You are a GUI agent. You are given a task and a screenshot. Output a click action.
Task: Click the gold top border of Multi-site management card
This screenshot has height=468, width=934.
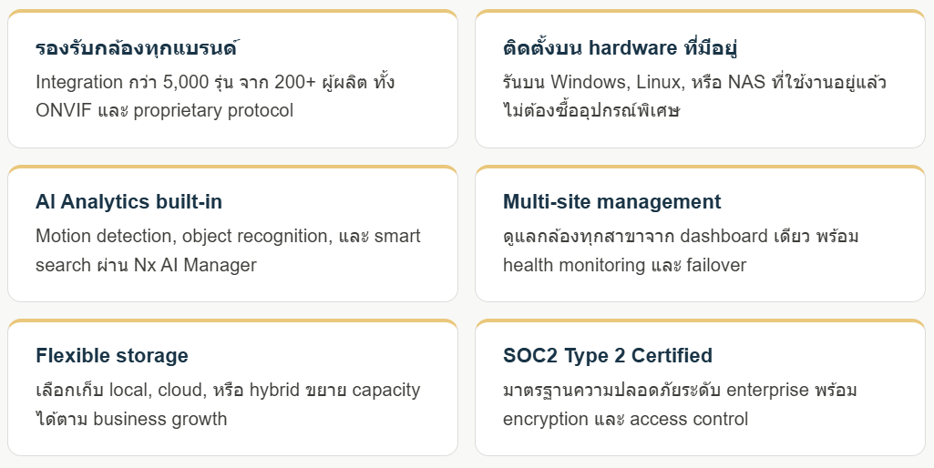[x=700, y=168]
